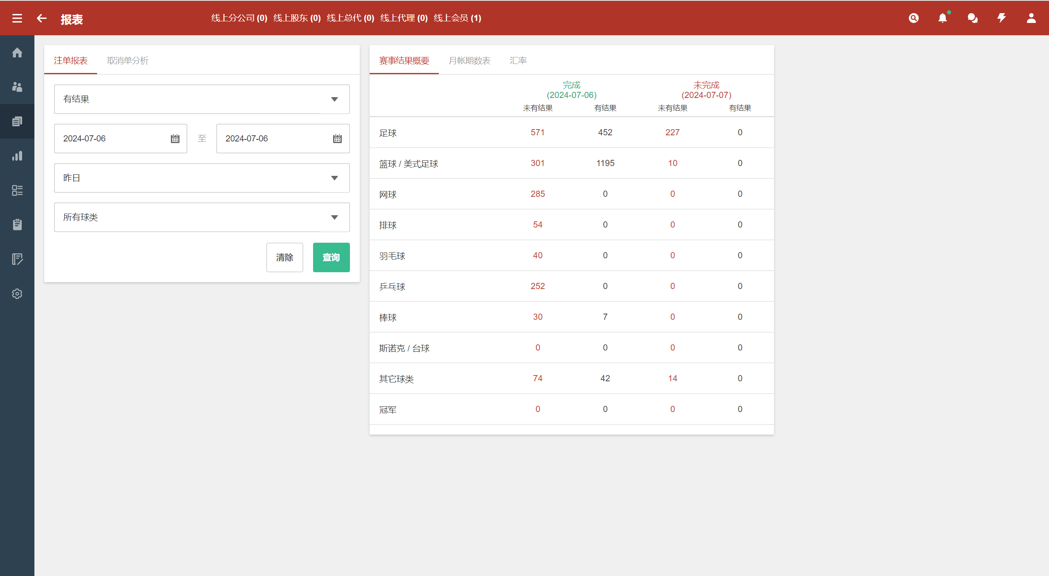Viewport: 1049px width, 576px height.
Task: Open the user profile icon
Action: (x=1031, y=18)
